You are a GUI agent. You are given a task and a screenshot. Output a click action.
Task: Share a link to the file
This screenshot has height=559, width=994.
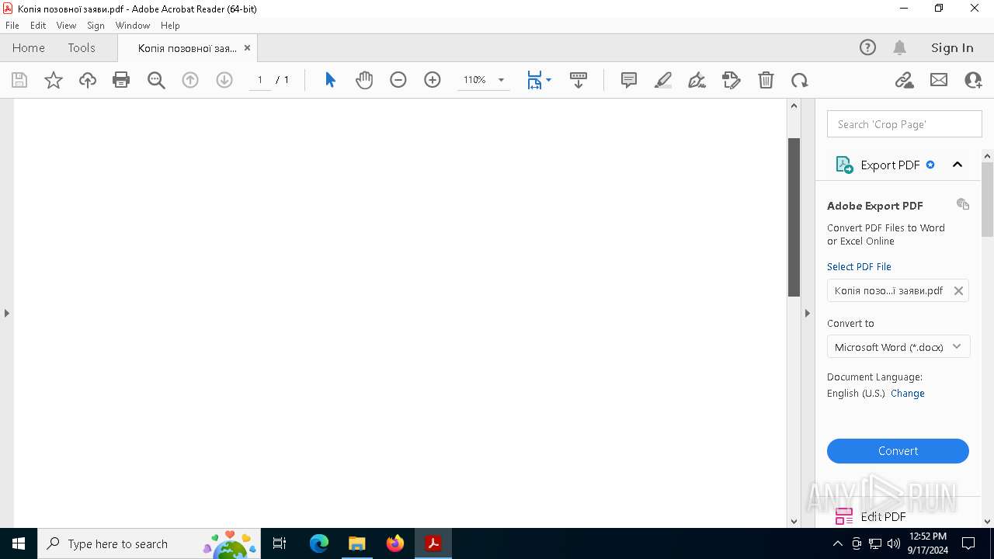(904, 80)
